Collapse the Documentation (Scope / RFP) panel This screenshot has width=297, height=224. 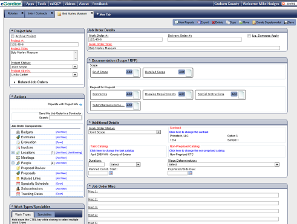click(90, 60)
